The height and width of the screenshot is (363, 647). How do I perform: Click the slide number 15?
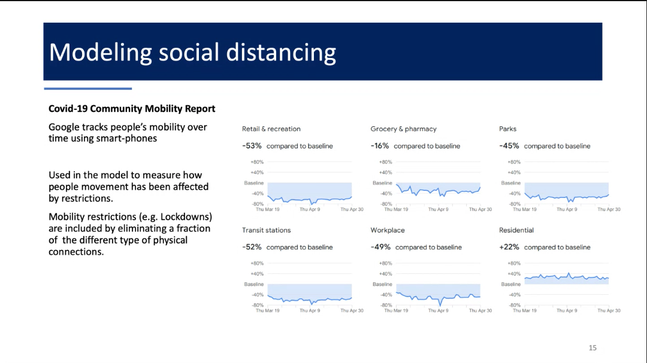pyautogui.click(x=592, y=347)
